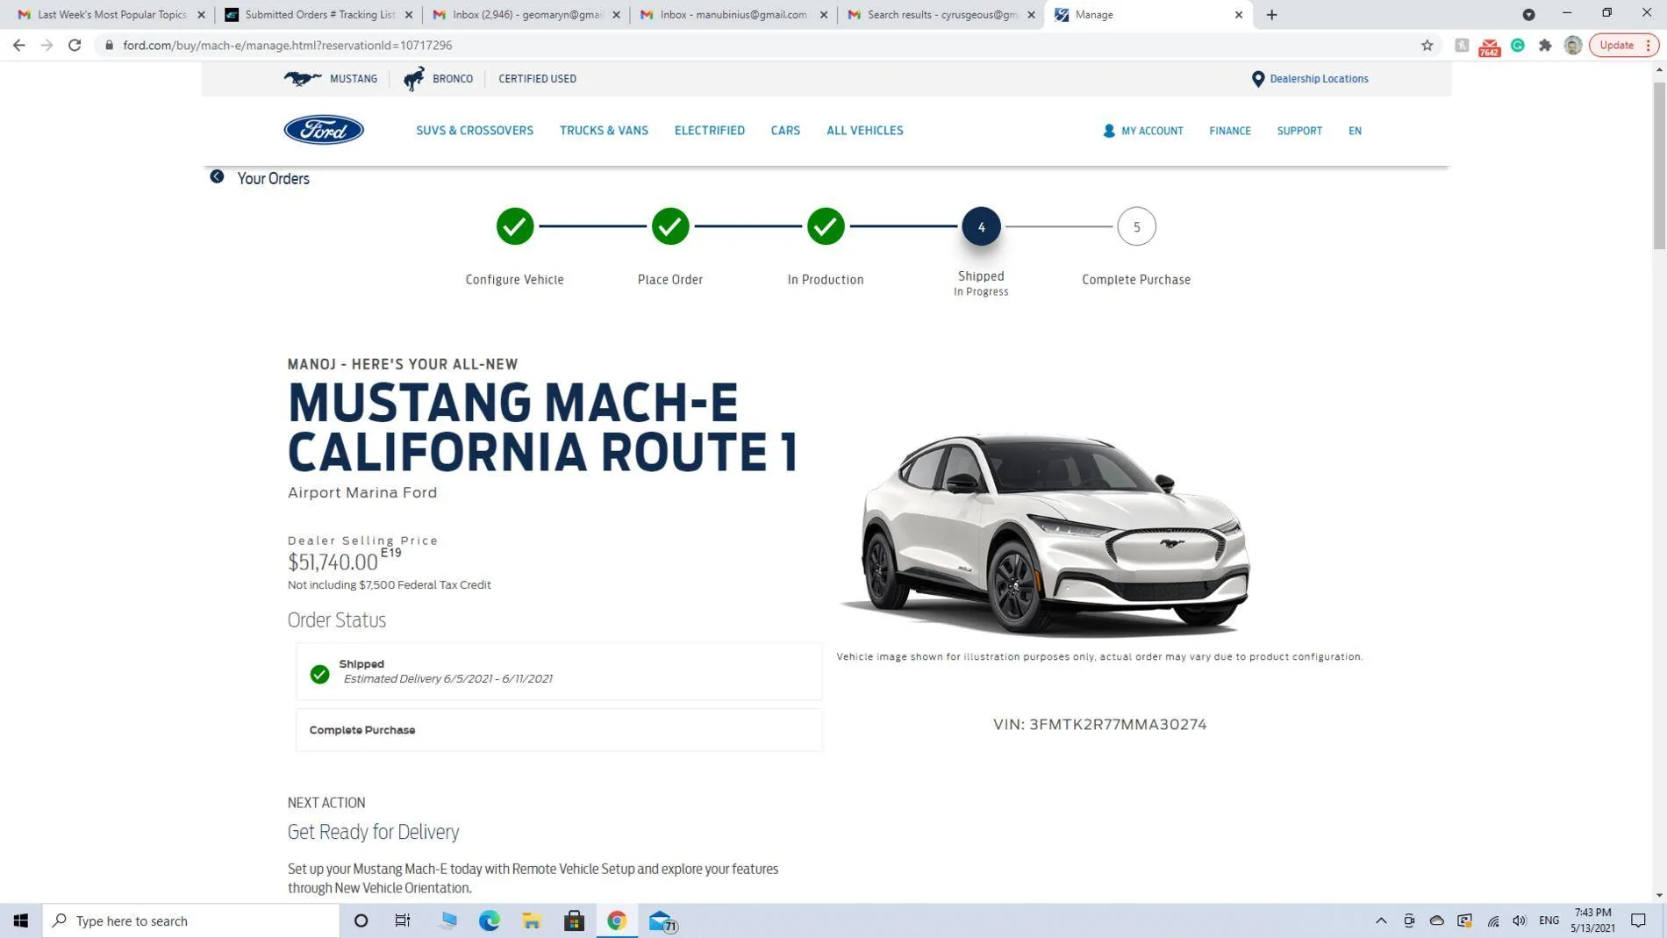Open the Windows Start menu
1667x938 pixels.
click(21, 920)
